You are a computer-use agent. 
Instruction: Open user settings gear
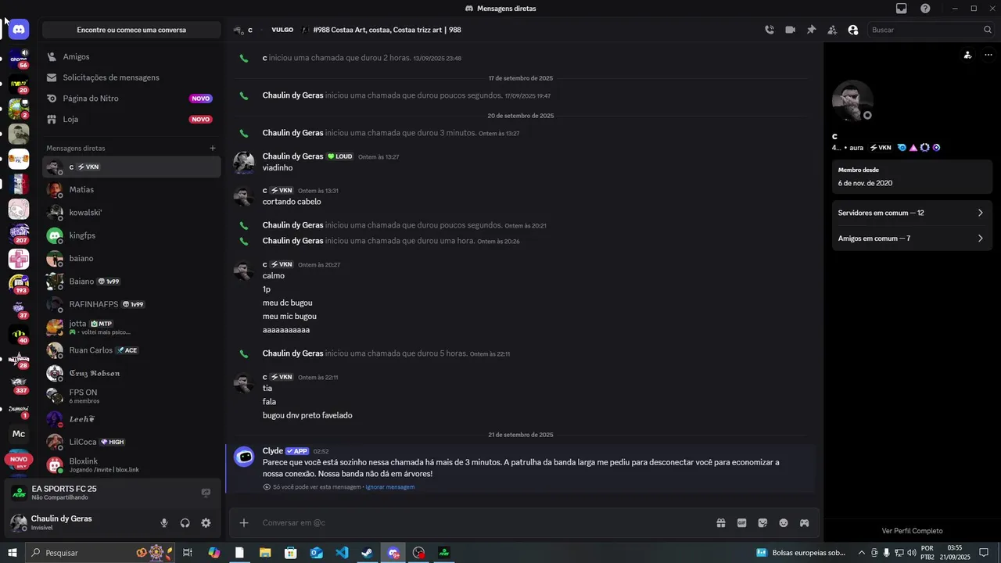point(206,523)
